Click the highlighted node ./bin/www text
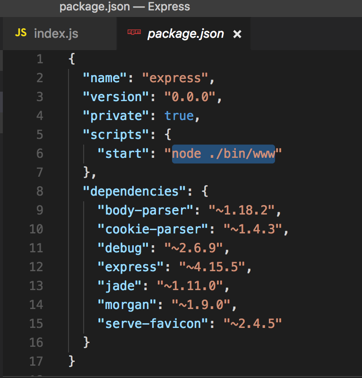 tap(224, 154)
